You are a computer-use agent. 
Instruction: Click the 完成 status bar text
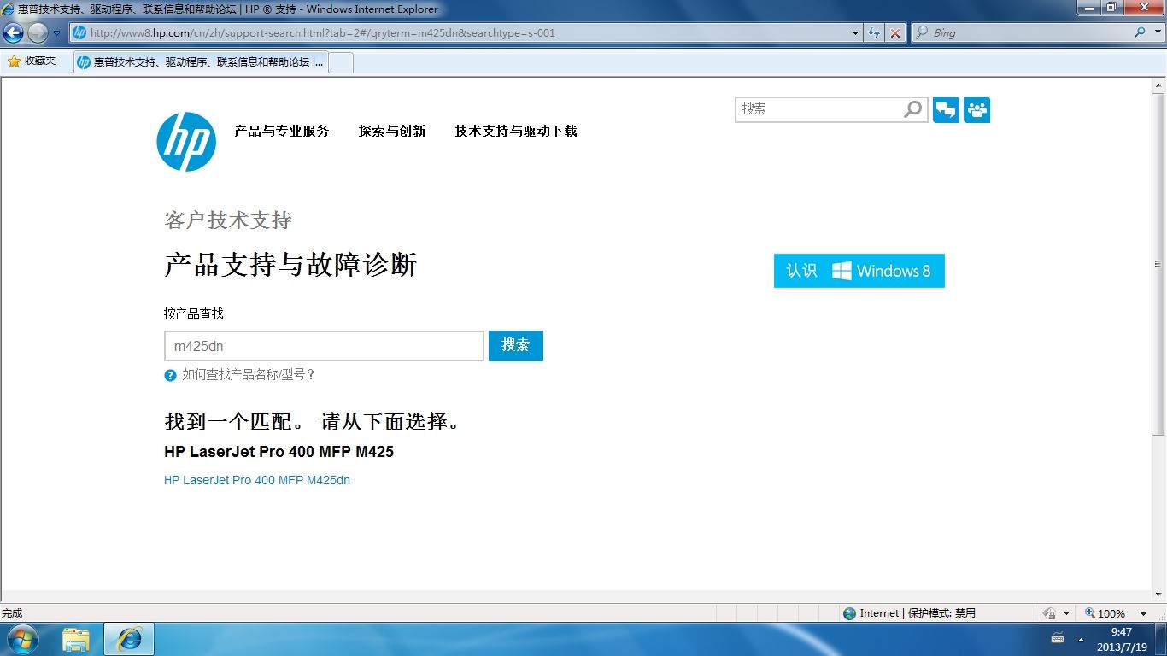tap(12, 613)
